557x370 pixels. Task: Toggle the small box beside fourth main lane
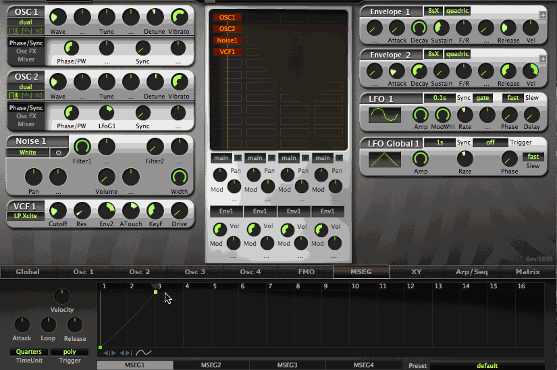339,158
